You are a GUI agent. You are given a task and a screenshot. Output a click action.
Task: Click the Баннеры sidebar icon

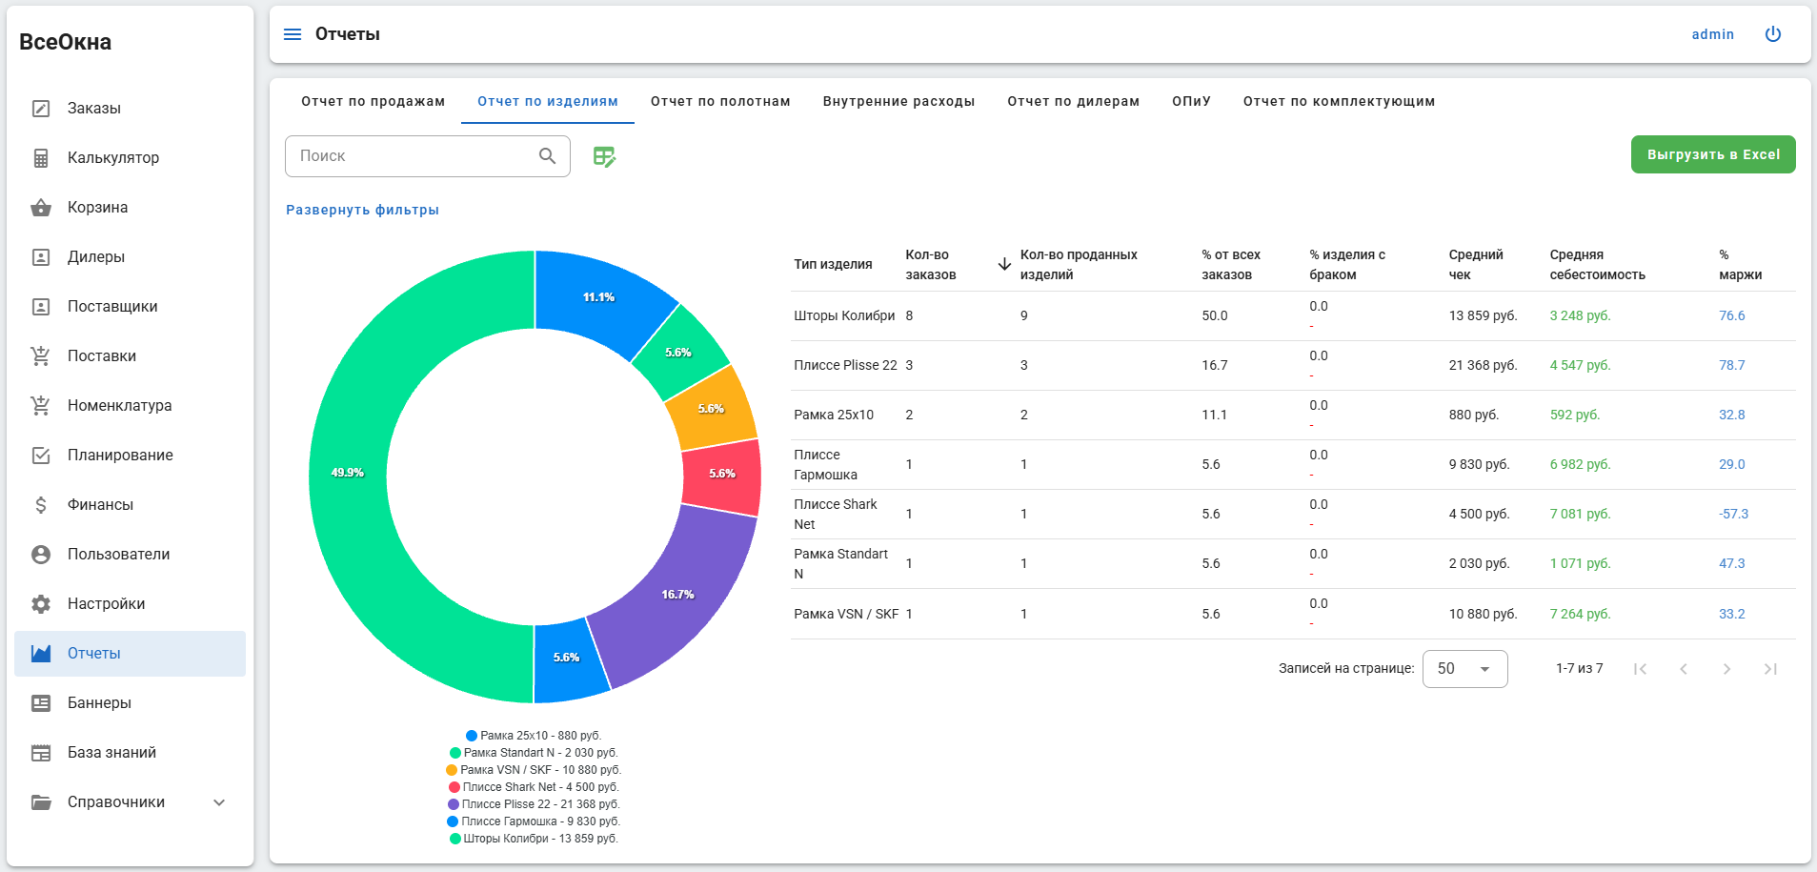point(41,703)
